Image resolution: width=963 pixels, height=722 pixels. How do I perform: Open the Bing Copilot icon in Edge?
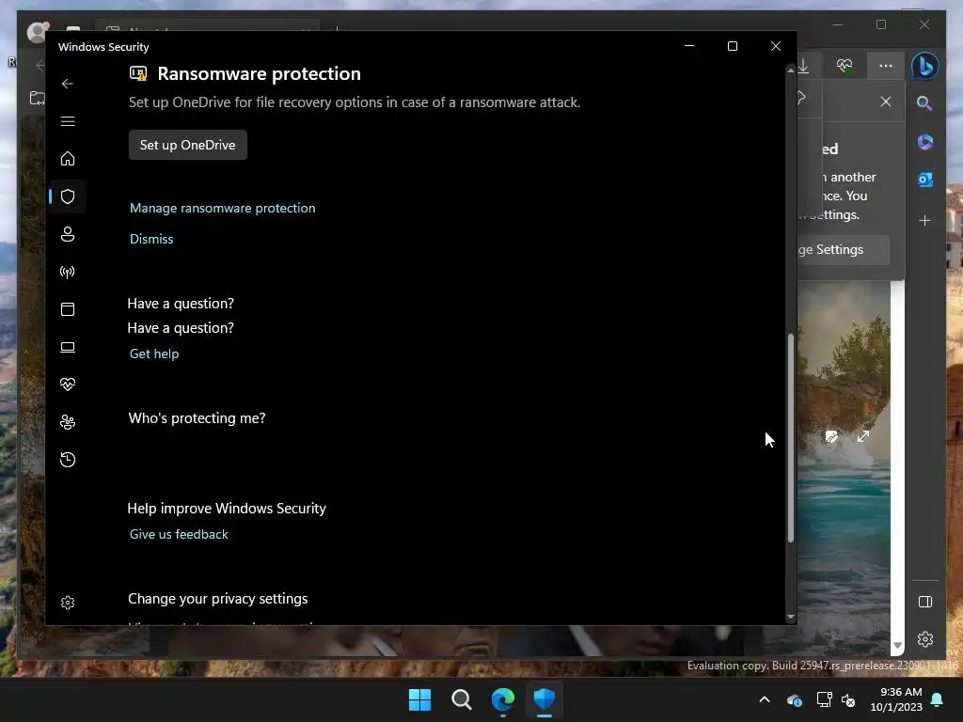(925, 66)
